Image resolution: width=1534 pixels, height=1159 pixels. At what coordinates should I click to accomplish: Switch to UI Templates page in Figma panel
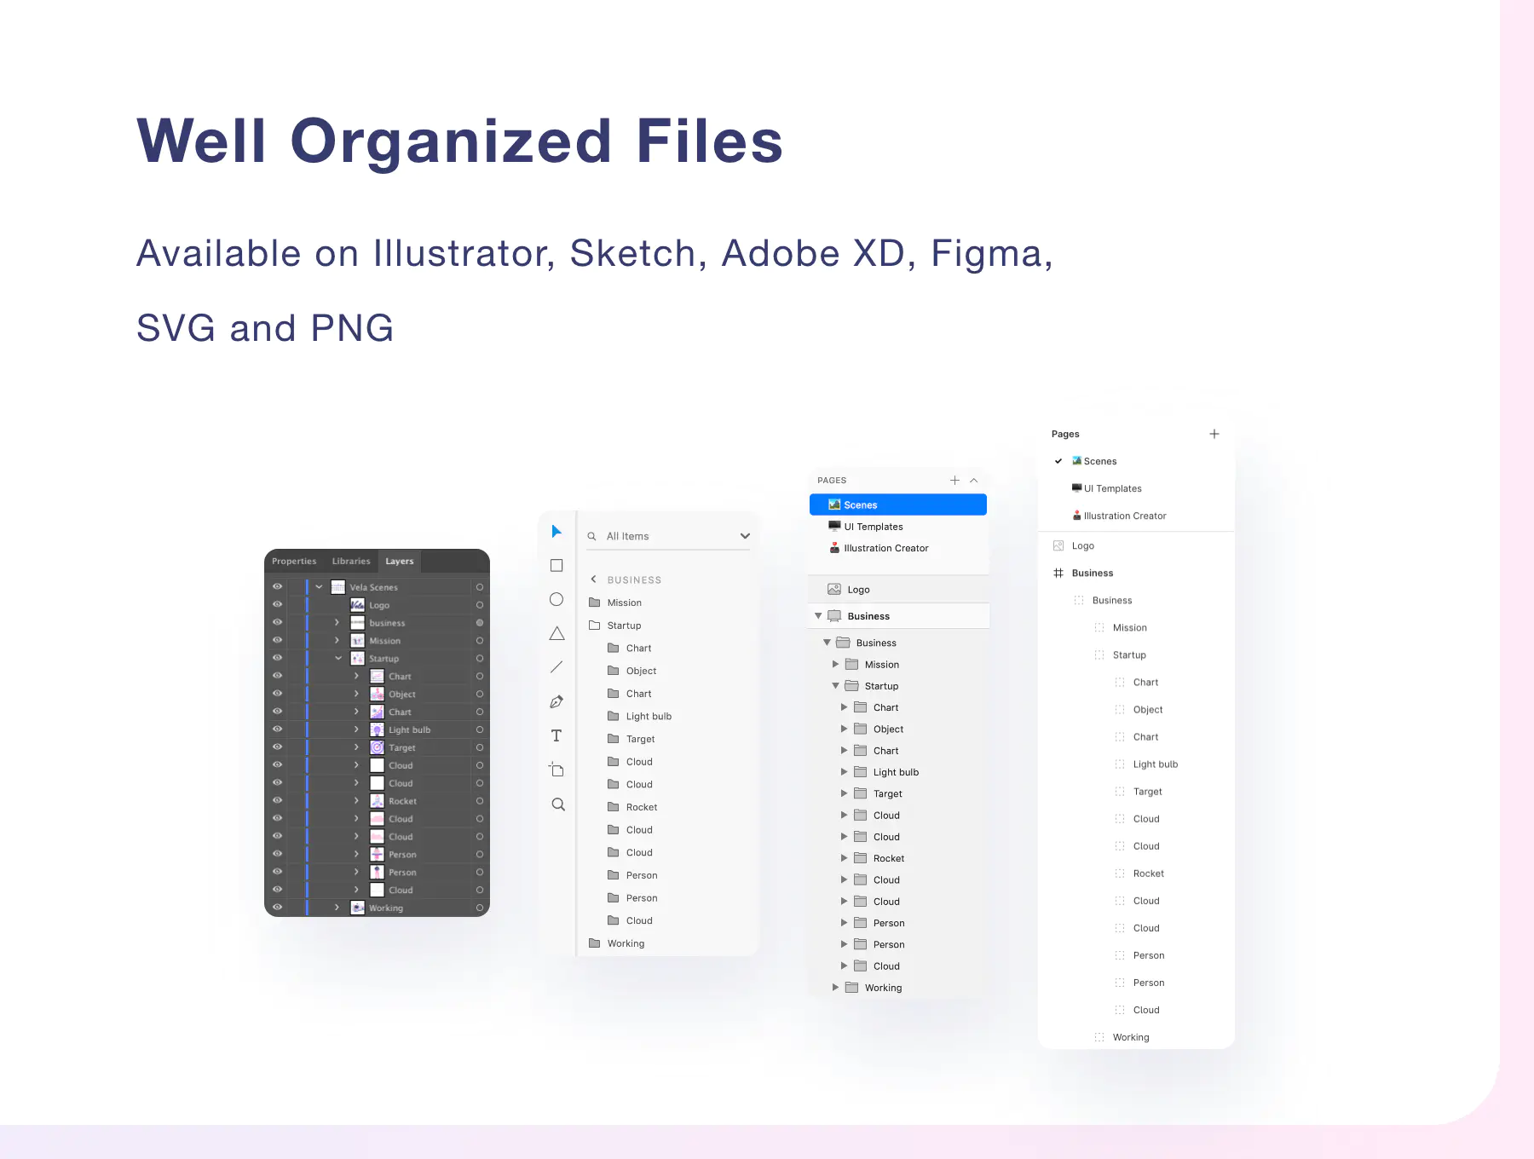click(1136, 488)
